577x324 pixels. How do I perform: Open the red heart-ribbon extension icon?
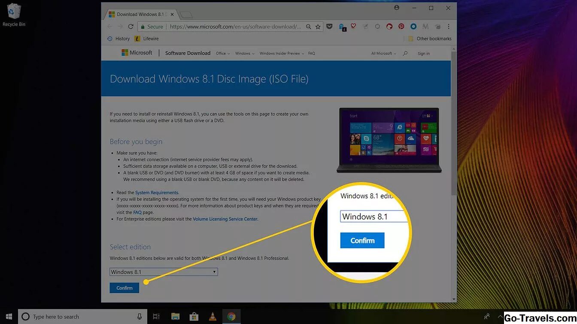(x=353, y=27)
